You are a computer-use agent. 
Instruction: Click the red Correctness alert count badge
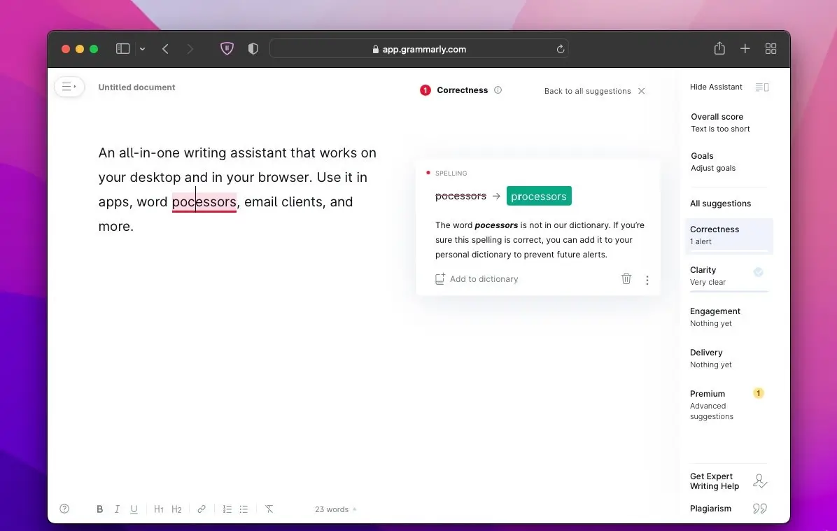pyautogui.click(x=425, y=90)
